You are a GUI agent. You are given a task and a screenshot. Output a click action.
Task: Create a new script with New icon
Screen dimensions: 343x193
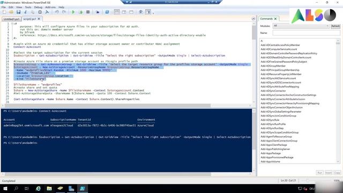pyautogui.click(x=4, y=12)
